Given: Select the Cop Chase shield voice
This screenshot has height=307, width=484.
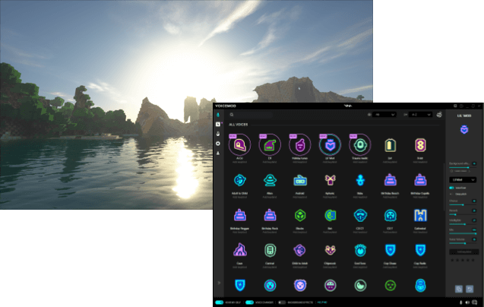Looking at the screenshot, I should pyautogui.click(x=390, y=250).
